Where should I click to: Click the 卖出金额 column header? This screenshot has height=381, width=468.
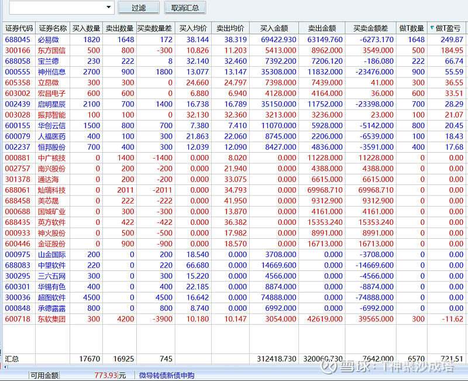[322, 28]
